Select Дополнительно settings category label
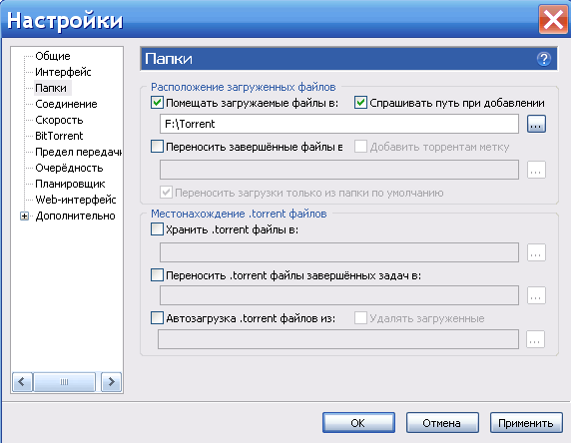 pyautogui.click(x=76, y=216)
